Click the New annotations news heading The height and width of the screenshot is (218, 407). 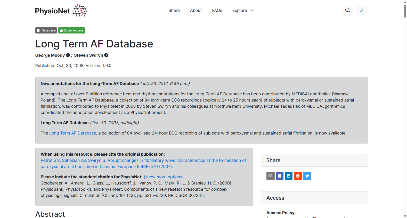pos(90,83)
